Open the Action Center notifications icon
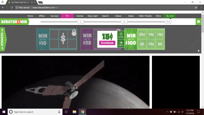Screen dimensions: 204x115 [198, 112]
